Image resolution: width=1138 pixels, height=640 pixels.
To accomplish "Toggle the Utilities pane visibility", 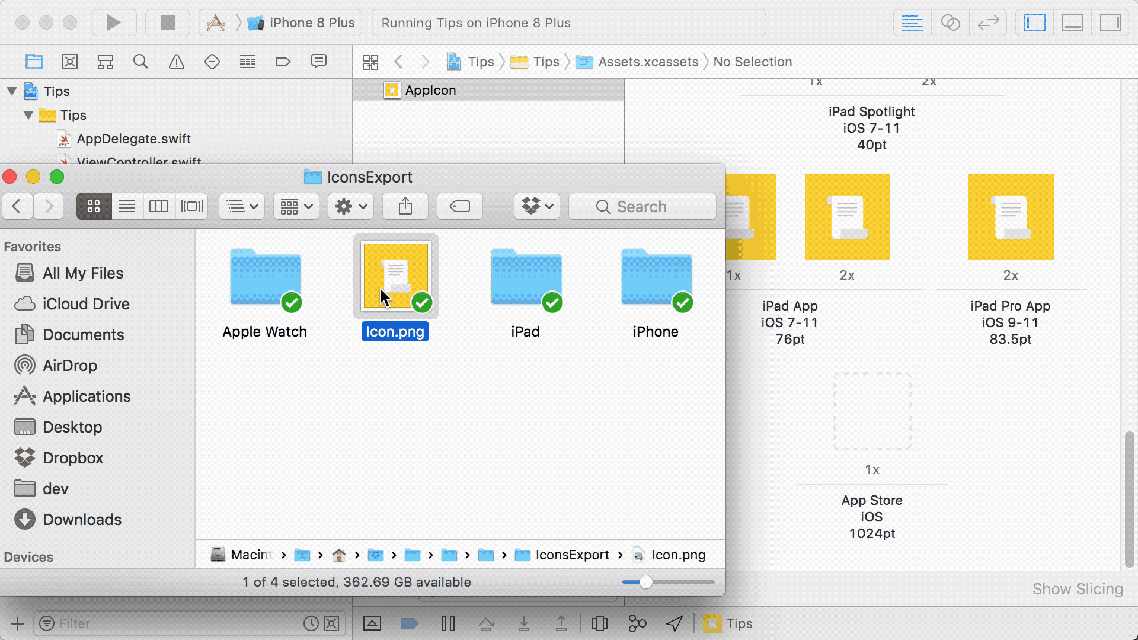I will pyautogui.click(x=1111, y=23).
